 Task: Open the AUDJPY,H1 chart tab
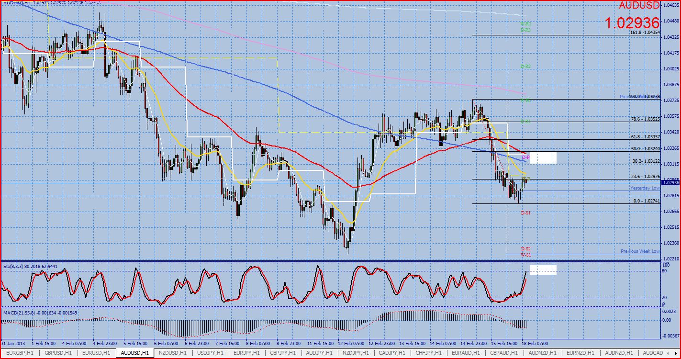pyautogui.click(x=320, y=353)
